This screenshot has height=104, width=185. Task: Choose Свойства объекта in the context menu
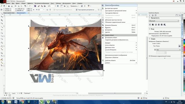tap(119, 60)
